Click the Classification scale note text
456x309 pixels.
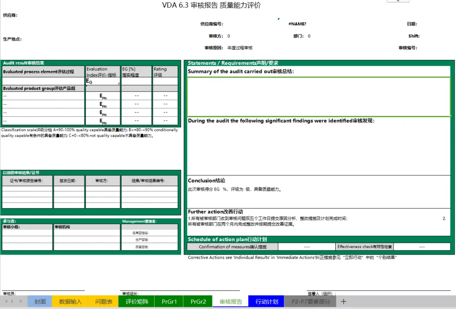(90, 133)
